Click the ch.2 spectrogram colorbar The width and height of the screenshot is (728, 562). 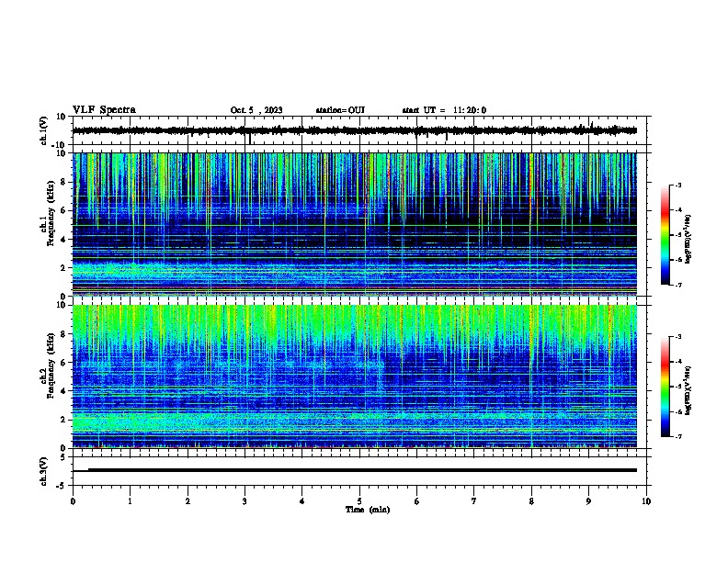665,387
